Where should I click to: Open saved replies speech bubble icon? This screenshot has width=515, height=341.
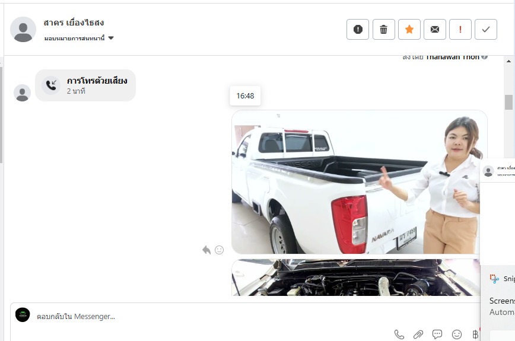(x=437, y=334)
